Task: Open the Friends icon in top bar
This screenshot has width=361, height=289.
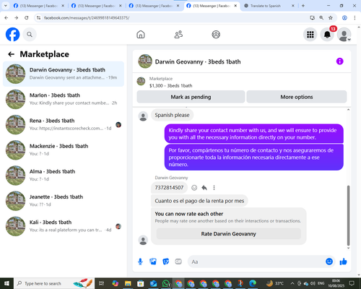Action: pyautogui.click(x=178, y=35)
